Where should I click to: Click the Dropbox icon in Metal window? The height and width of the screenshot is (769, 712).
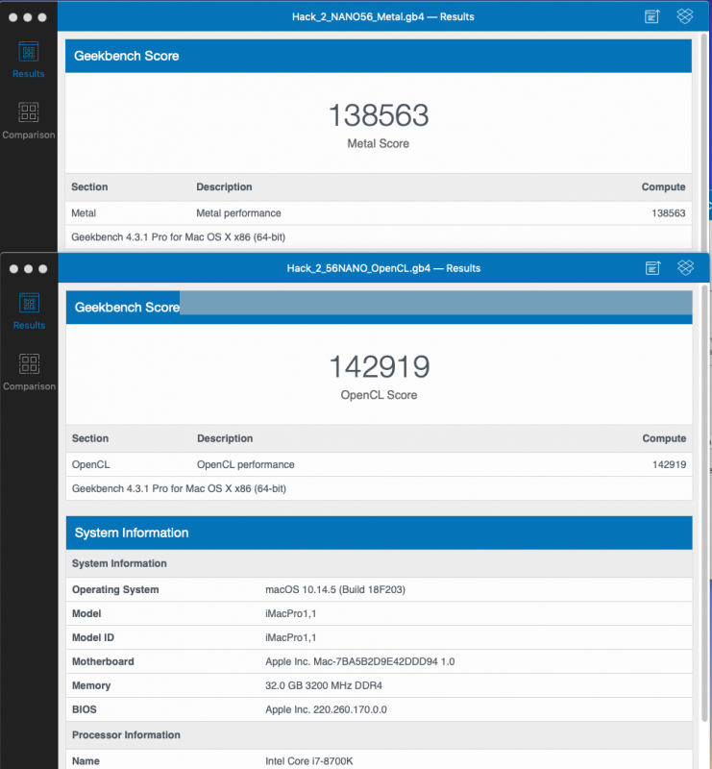point(684,16)
